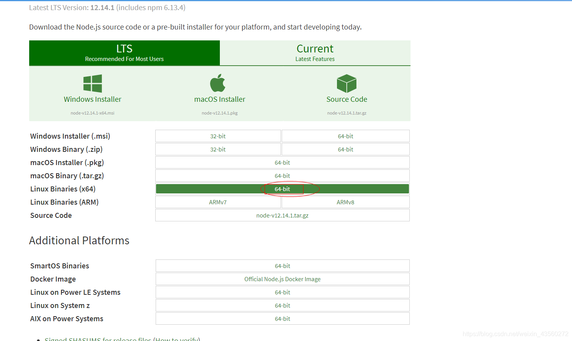
Task: Click the Linux on Power LE Systems label
Action: coord(75,292)
